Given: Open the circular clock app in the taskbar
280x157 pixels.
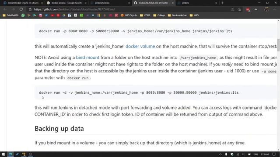Looking at the screenshot, I should point(31,154).
